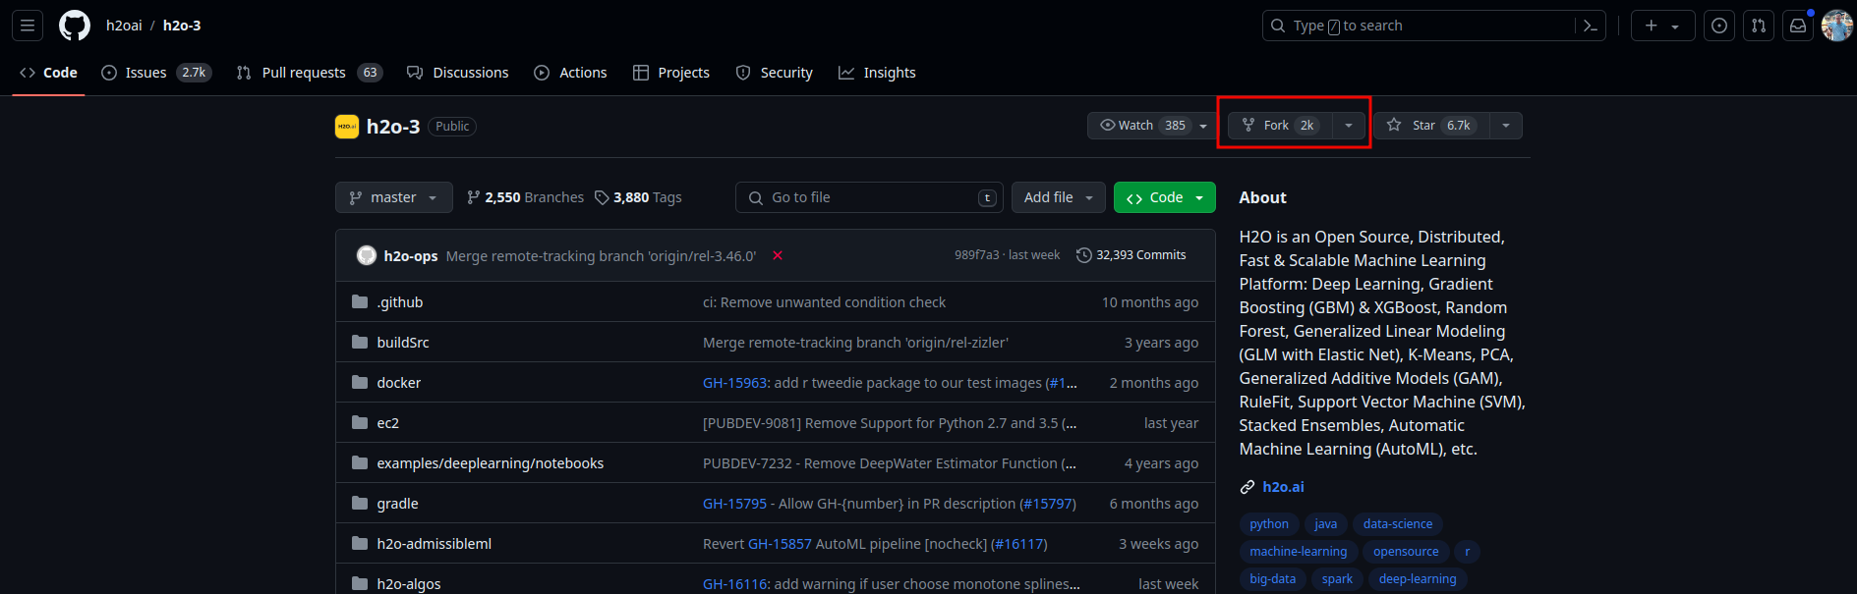The width and height of the screenshot is (1857, 594).
Task: Click the tag icon beside 3,880 Tags
Action: (602, 197)
